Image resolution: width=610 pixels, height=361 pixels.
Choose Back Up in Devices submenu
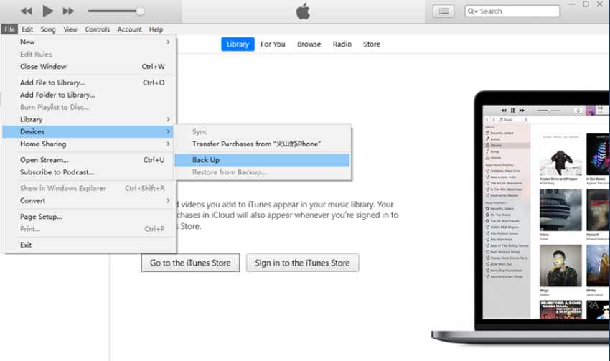(x=262, y=160)
